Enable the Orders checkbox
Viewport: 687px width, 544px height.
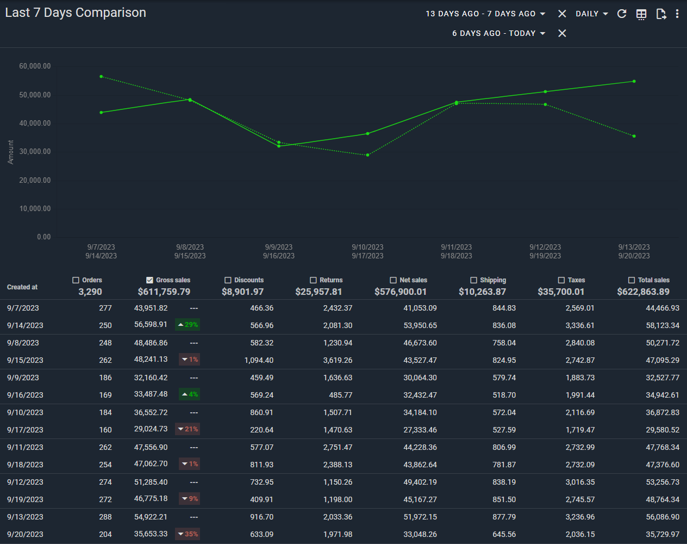click(x=76, y=280)
